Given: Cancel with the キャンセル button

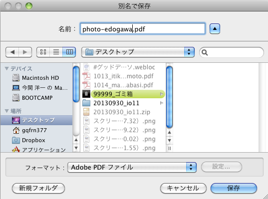Looking at the screenshot, I should pyautogui.click(x=183, y=188).
